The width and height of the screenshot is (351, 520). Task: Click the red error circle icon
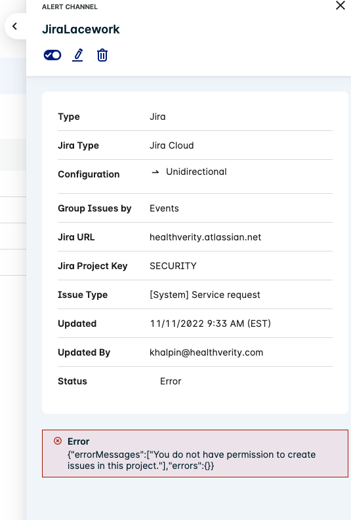coord(58,441)
